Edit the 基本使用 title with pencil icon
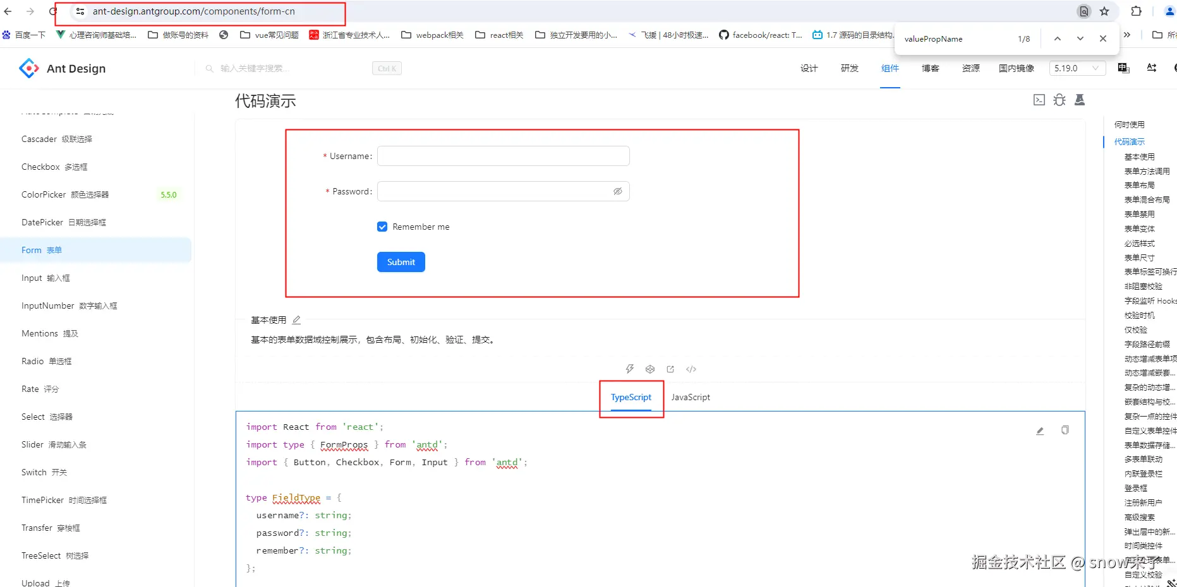This screenshot has width=1177, height=587. [x=296, y=320]
